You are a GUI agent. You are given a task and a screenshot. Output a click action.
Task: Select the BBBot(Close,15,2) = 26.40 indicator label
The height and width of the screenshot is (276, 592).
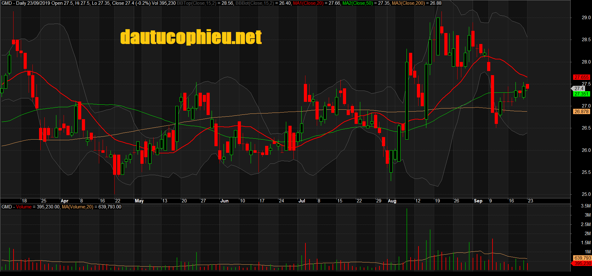click(x=263, y=3)
